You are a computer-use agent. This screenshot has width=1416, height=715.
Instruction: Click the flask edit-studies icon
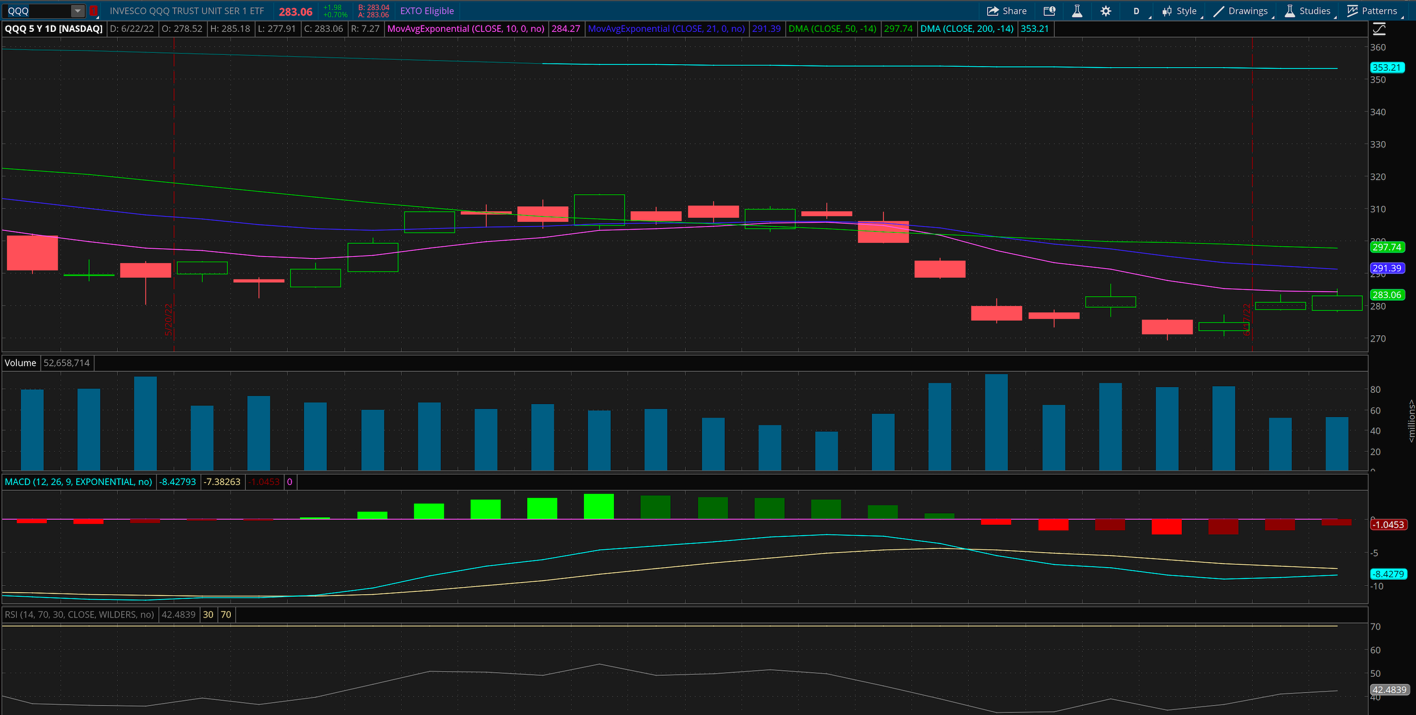pyautogui.click(x=1077, y=11)
